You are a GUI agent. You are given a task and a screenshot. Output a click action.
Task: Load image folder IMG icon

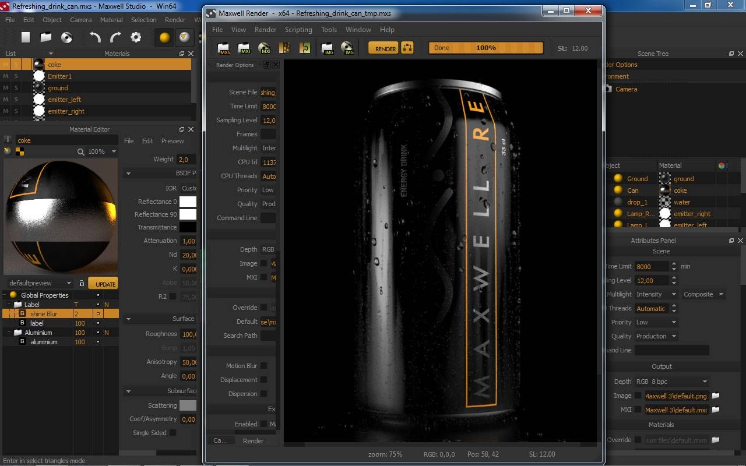(328, 48)
